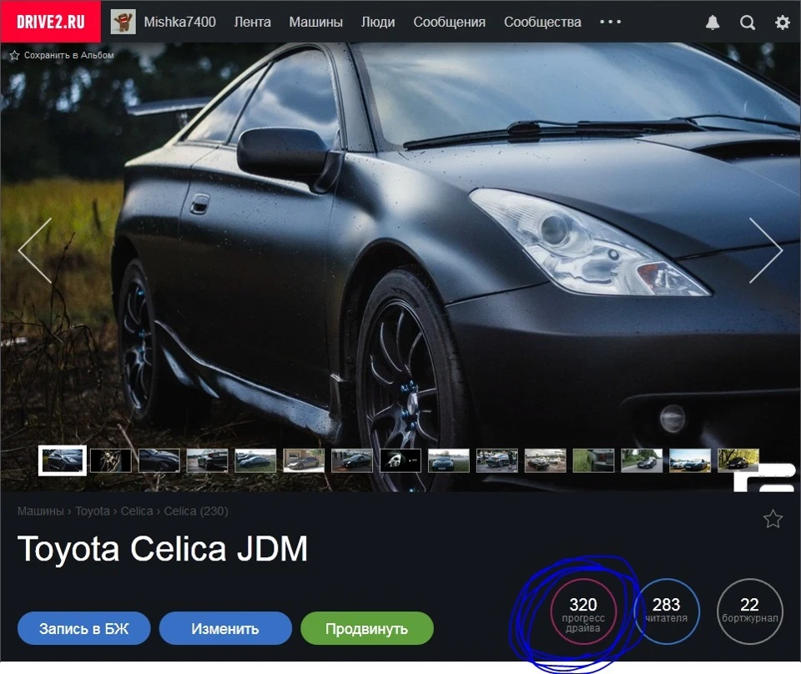Open the Сообщения menu item
The width and height of the screenshot is (801, 674).
tap(450, 22)
